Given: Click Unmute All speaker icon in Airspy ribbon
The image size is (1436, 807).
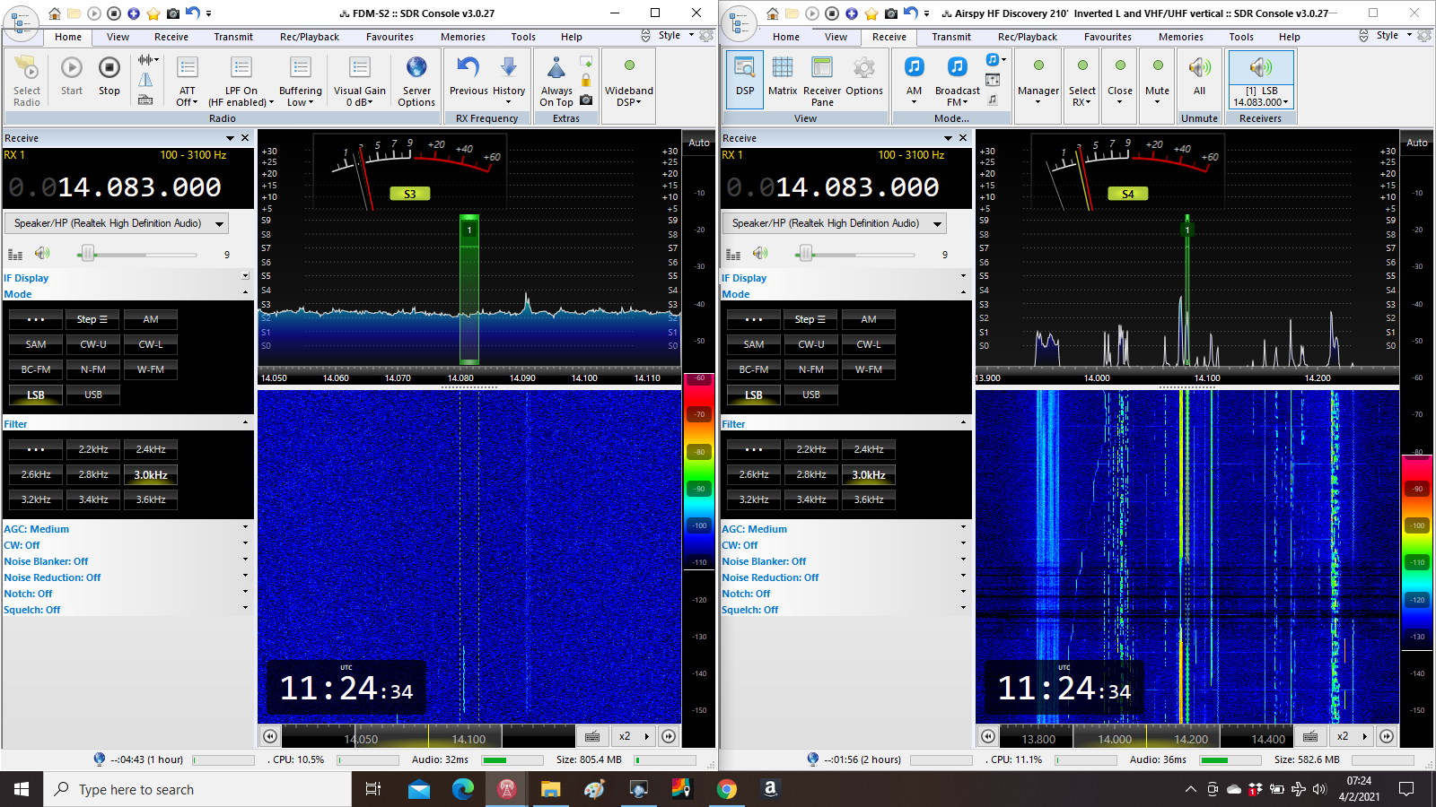Looking at the screenshot, I should tap(1199, 68).
